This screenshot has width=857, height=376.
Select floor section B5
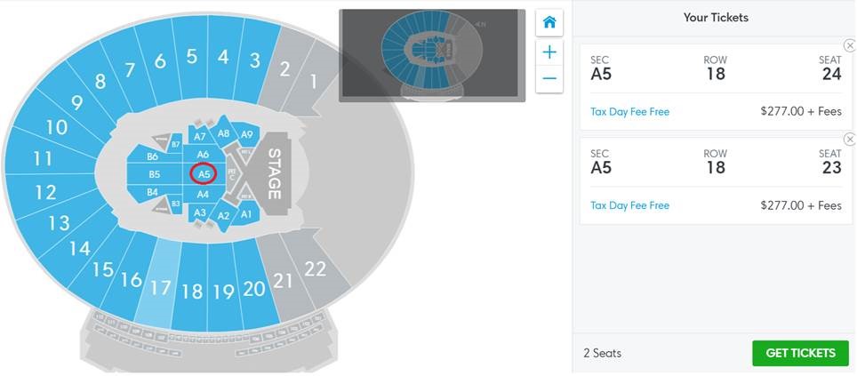click(x=154, y=174)
